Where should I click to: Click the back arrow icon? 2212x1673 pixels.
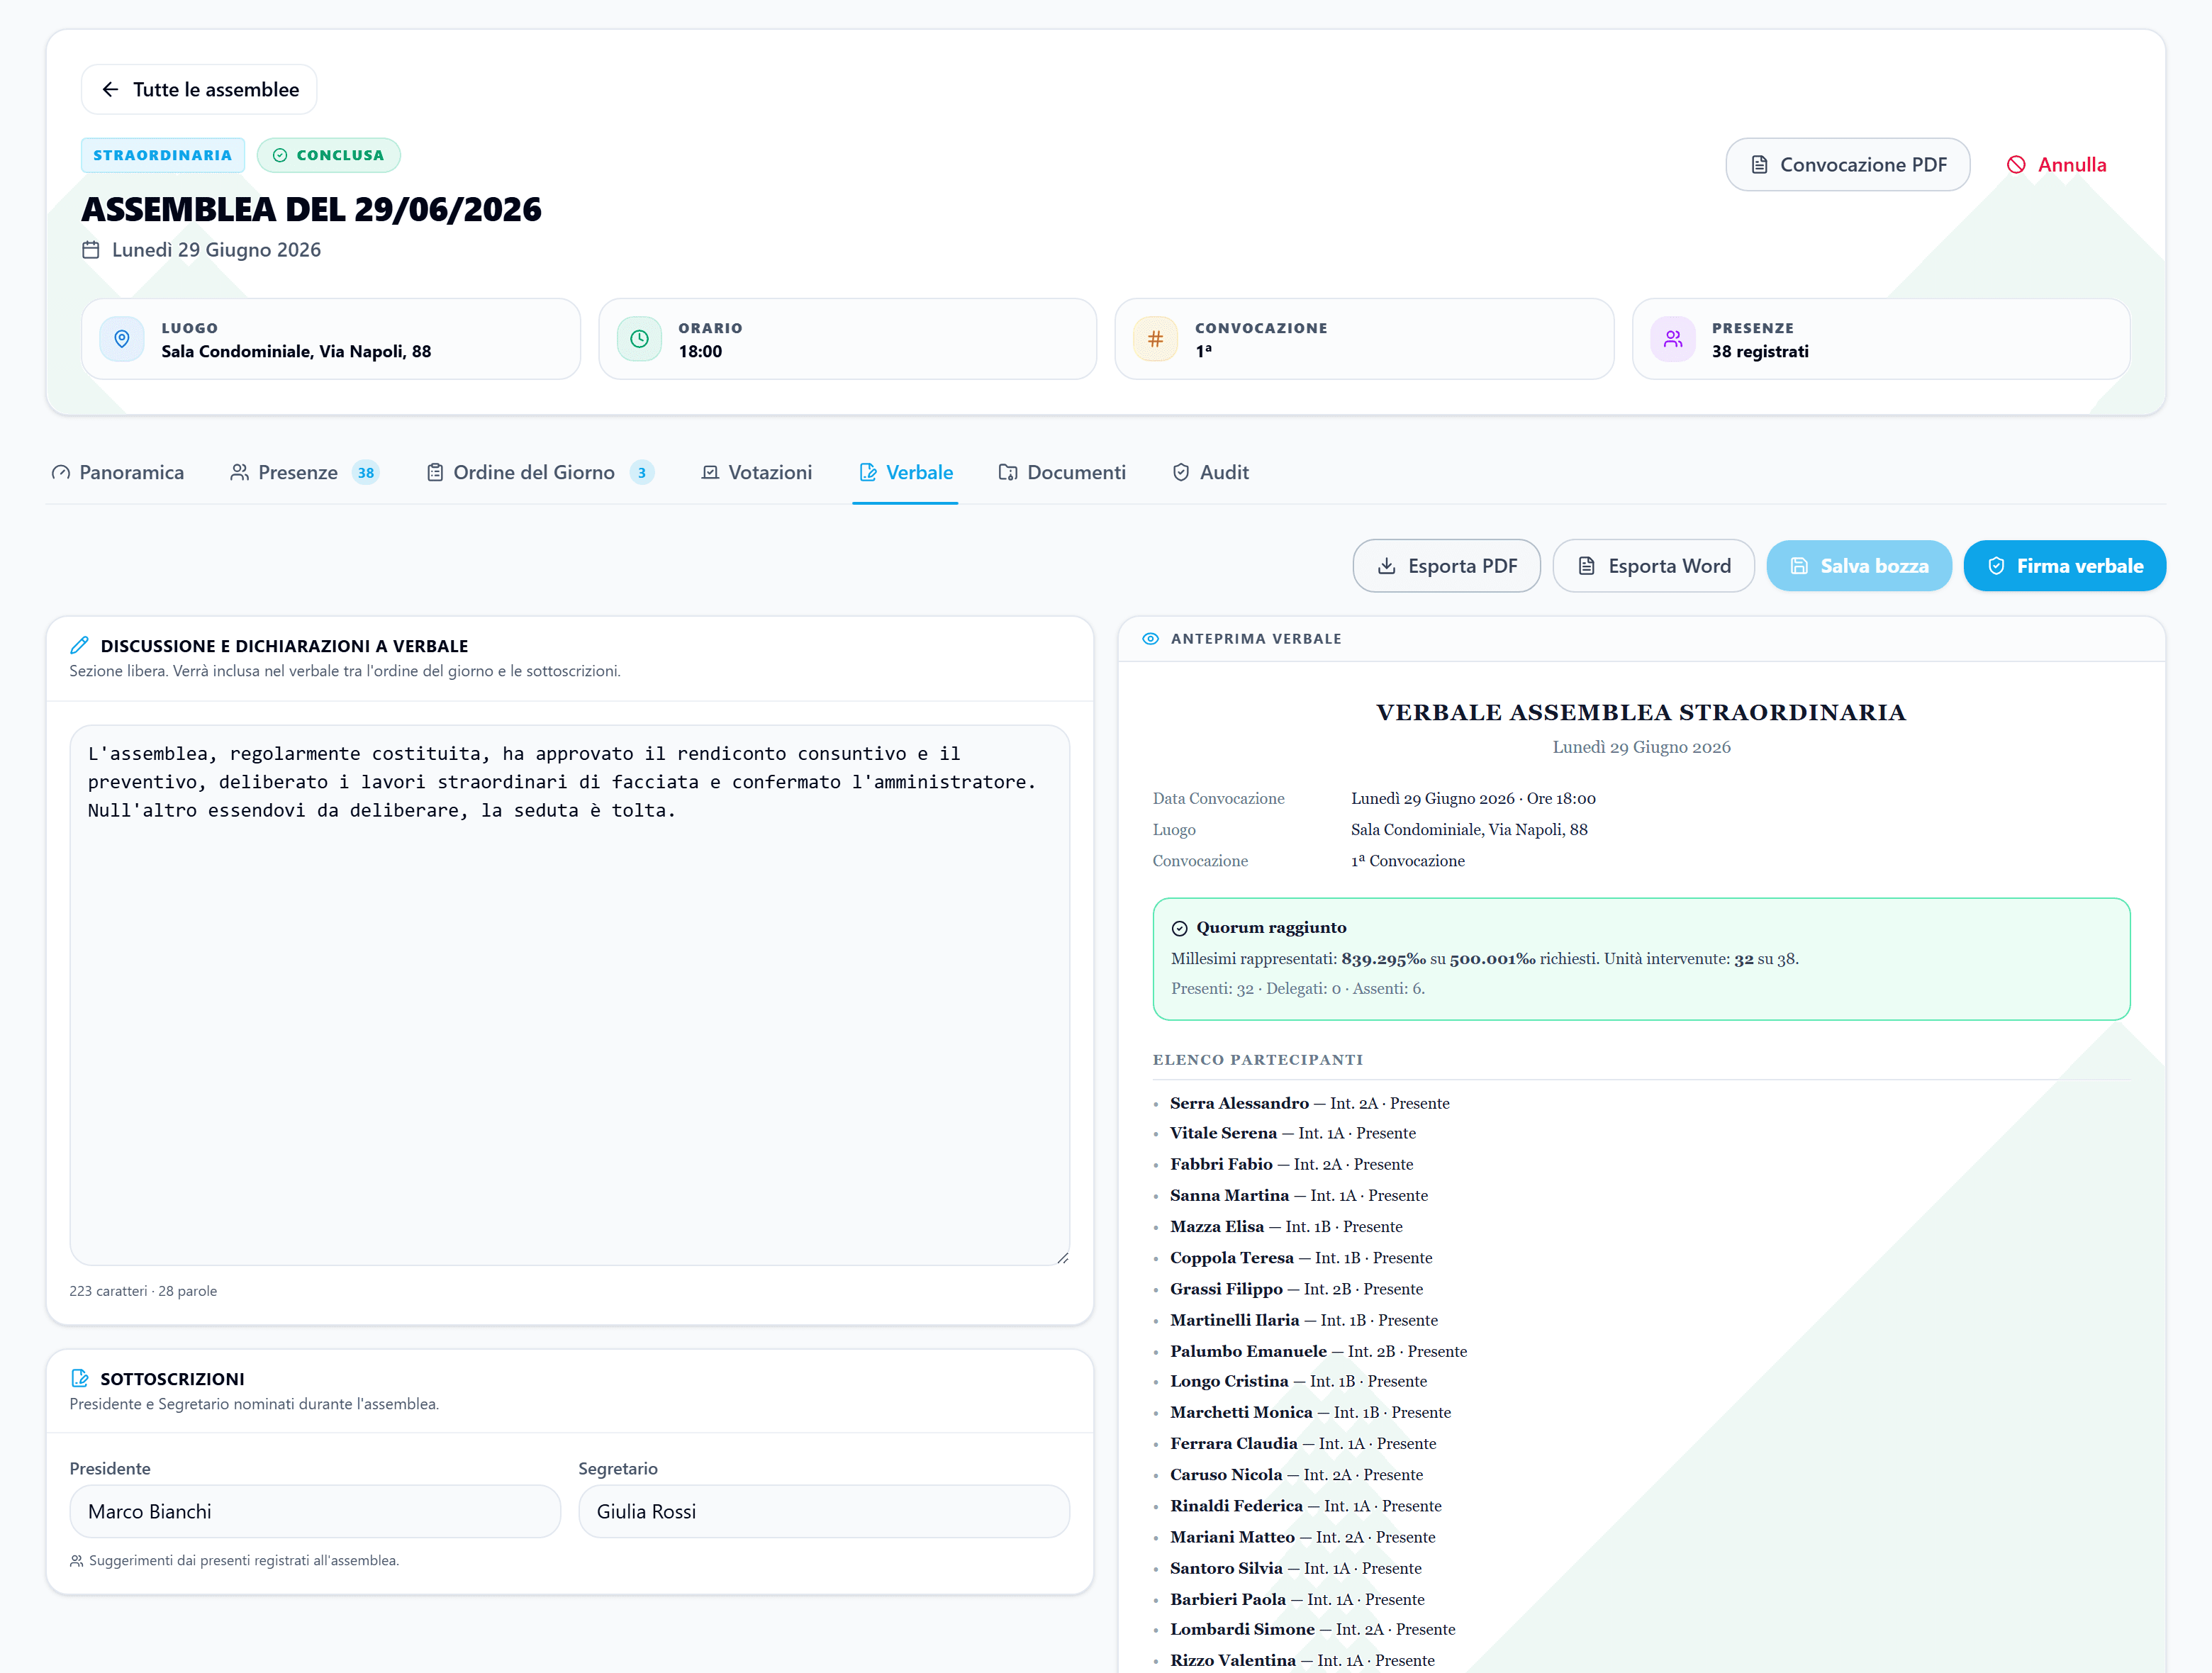click(x=110, y=90)
